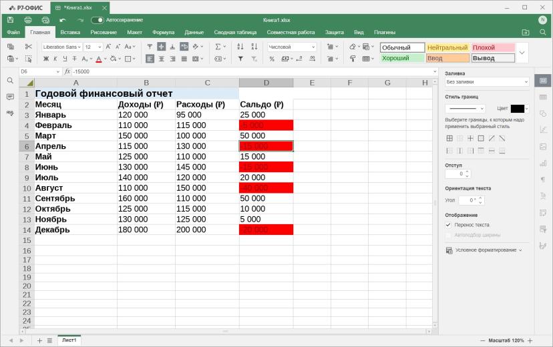Apply diagonal up border to cell
Screen dimensions: 553x347
pyautogui.click(x=492, y=138)
